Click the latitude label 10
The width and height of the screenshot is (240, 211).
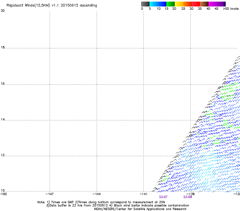(3, 191)
